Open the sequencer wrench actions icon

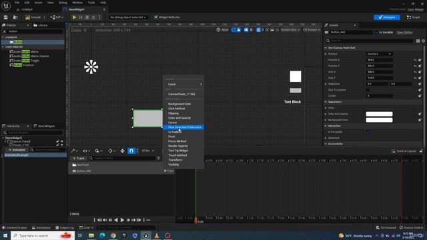tap(74, 151)
